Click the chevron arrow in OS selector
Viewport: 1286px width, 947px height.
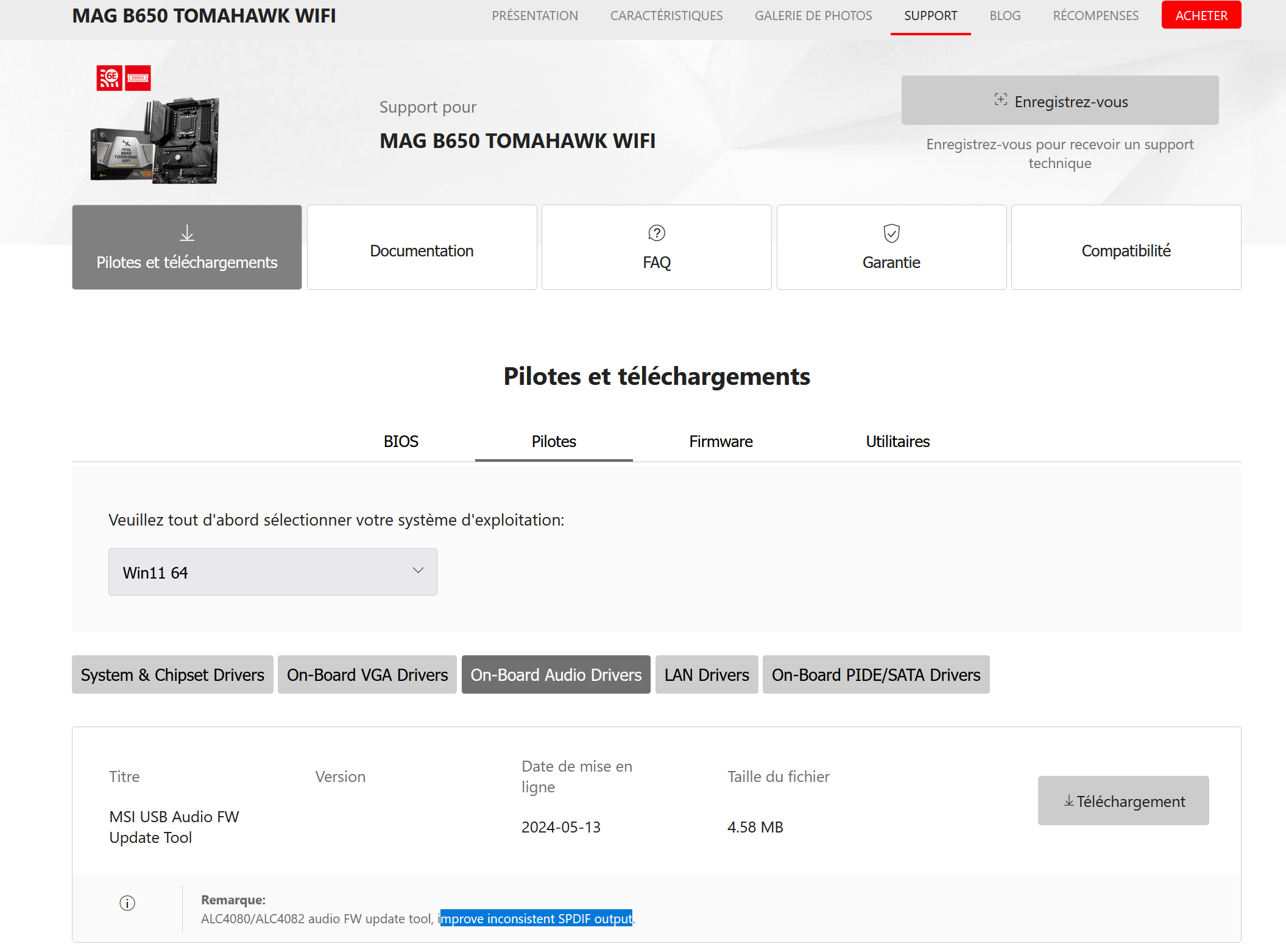(x=418, y=571)
